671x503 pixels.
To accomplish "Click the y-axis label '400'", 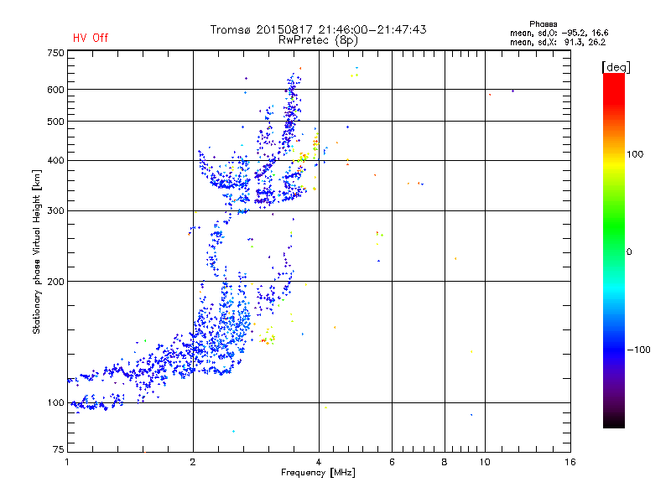I will 55,160.
